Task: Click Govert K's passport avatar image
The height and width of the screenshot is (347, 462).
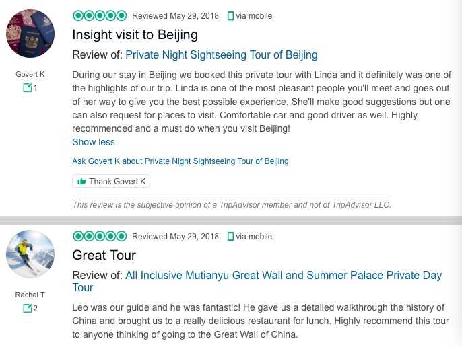Action: (30, 34)
